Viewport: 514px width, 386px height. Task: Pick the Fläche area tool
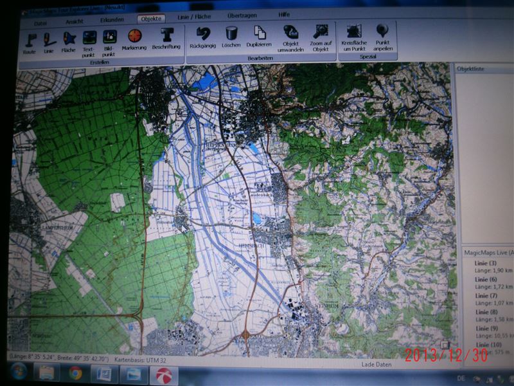(68, 41)
